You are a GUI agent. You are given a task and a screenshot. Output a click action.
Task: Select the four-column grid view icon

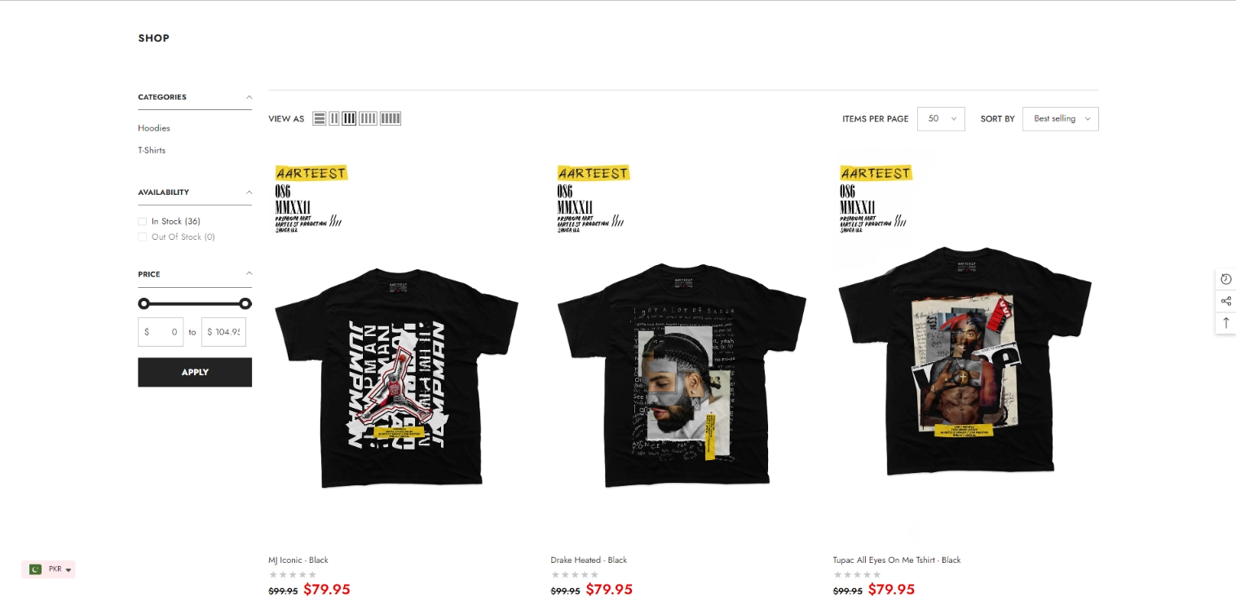369,118
